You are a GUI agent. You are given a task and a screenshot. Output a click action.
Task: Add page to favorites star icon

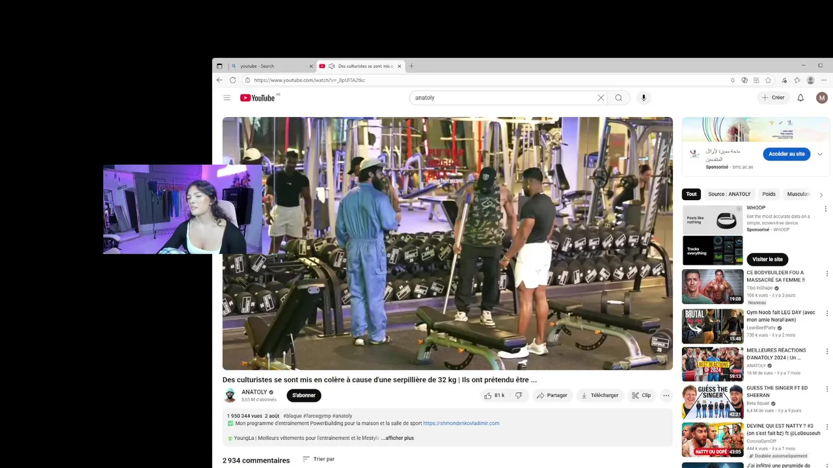click(768, 80)
